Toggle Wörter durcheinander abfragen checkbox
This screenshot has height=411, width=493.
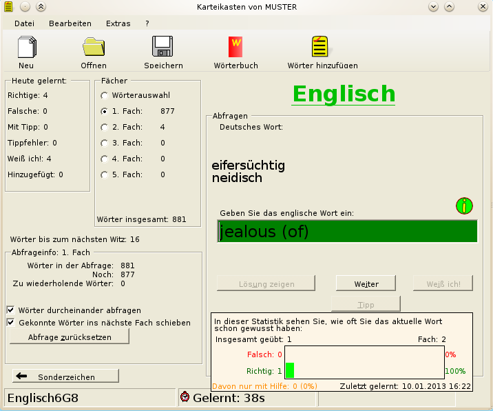coord(11,310)
